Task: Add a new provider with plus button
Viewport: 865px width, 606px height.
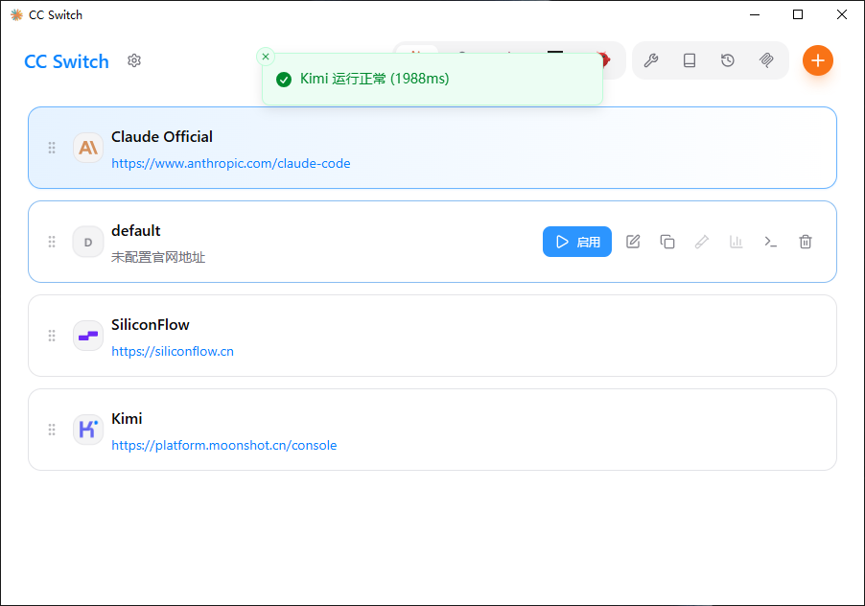Action: [x=818, y=60]
